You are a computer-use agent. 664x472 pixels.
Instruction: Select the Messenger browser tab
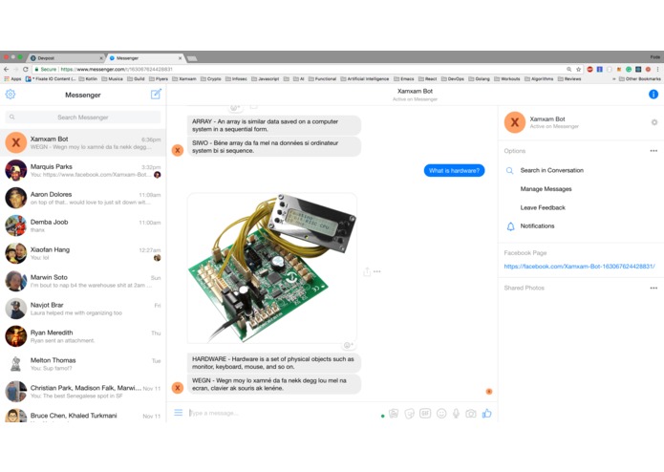(x=144, y=58)
